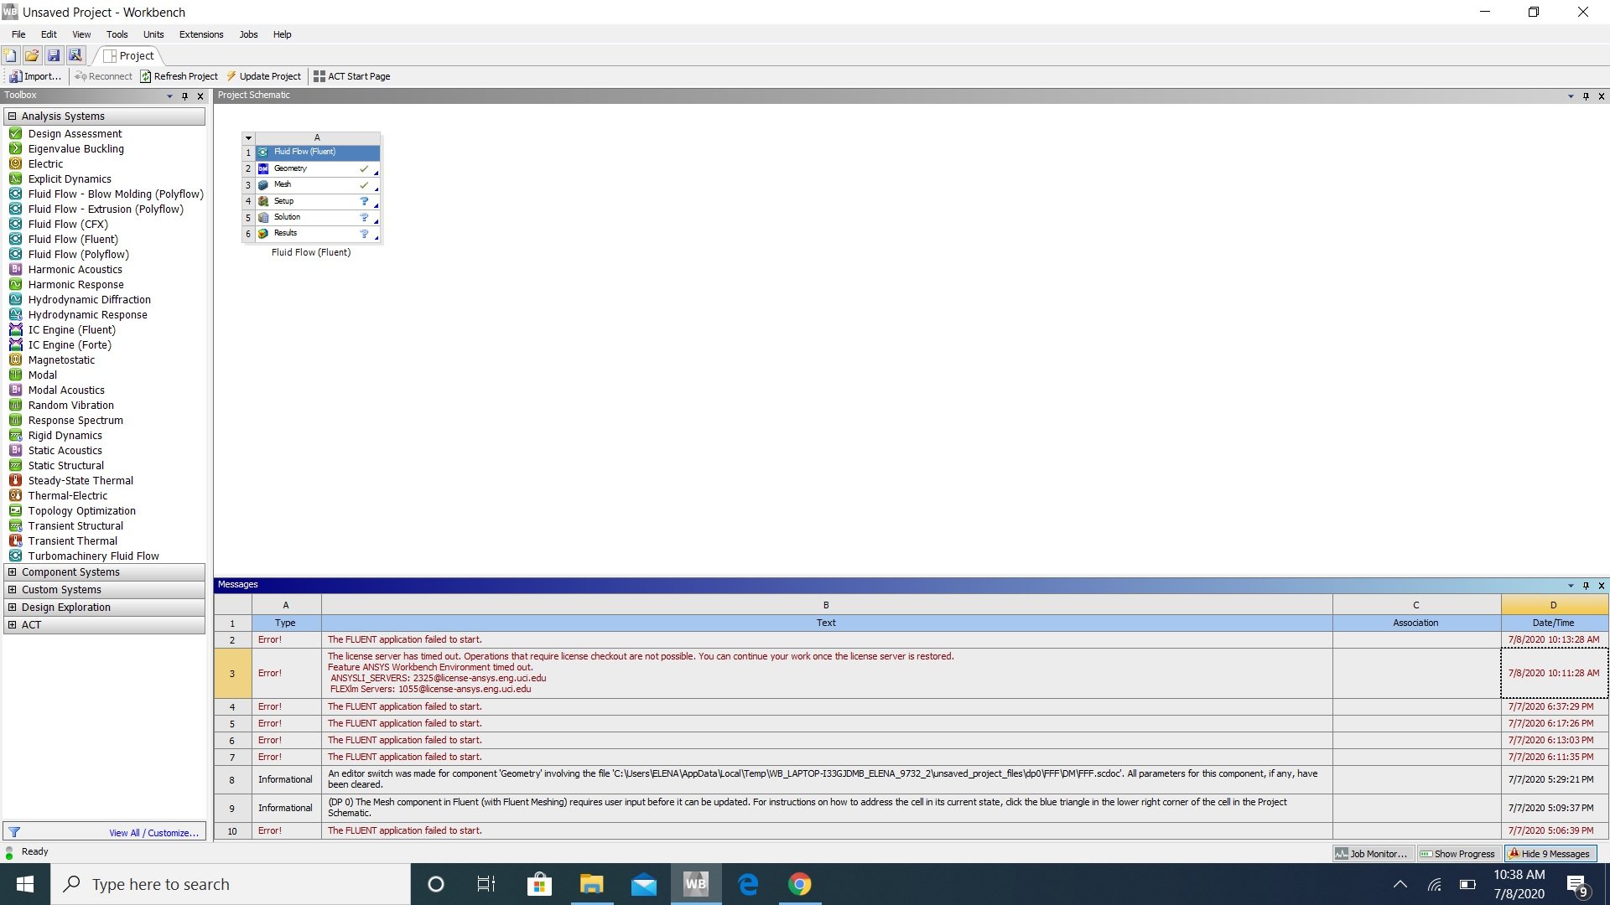1610x905 pixels.
Task: Click the filter funnel icon below the Toolbox
Action: click(14, 832)
